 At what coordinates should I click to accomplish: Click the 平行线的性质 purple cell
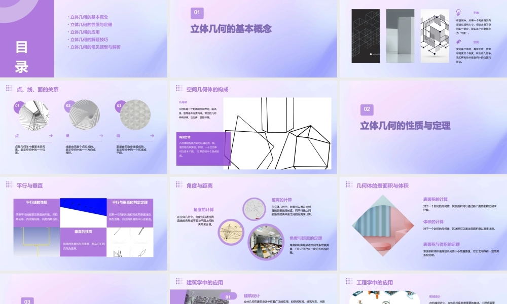tap(37, 213)
